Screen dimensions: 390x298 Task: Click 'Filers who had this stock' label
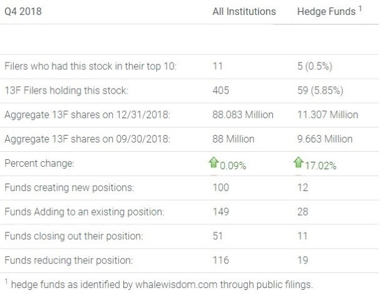pos(90,67)
